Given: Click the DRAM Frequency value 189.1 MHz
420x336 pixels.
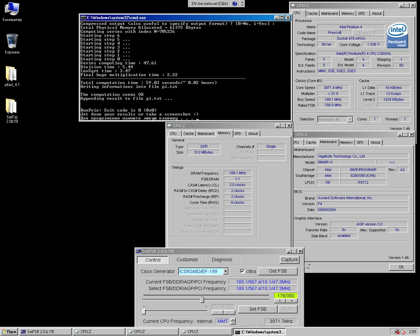Looking at the screenshot, I should 238,173.
